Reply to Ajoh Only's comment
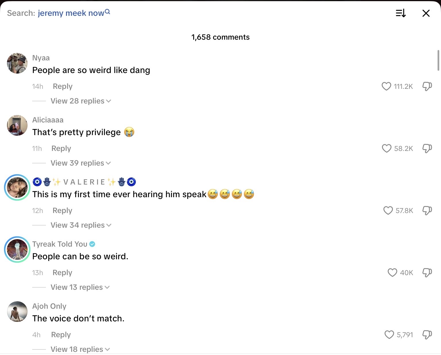Image resolution: width=441 pixels, height=355 pixels. coord(61,335)
